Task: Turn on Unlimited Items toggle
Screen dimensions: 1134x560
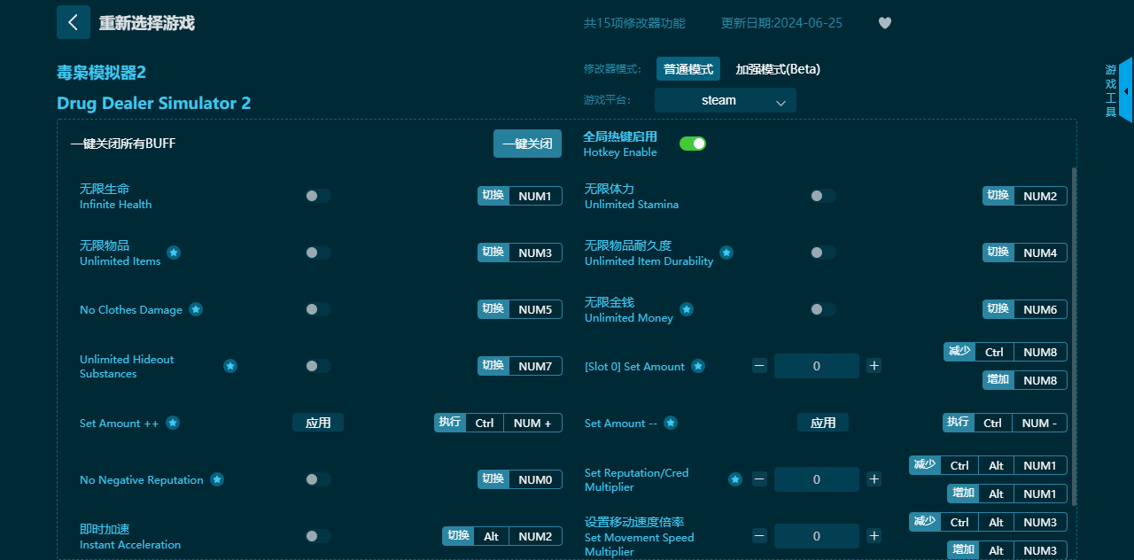Action: [x=318, y=253]
